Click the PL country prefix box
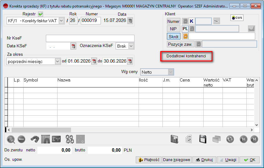The image size is (264, 168). pos(185,29)
